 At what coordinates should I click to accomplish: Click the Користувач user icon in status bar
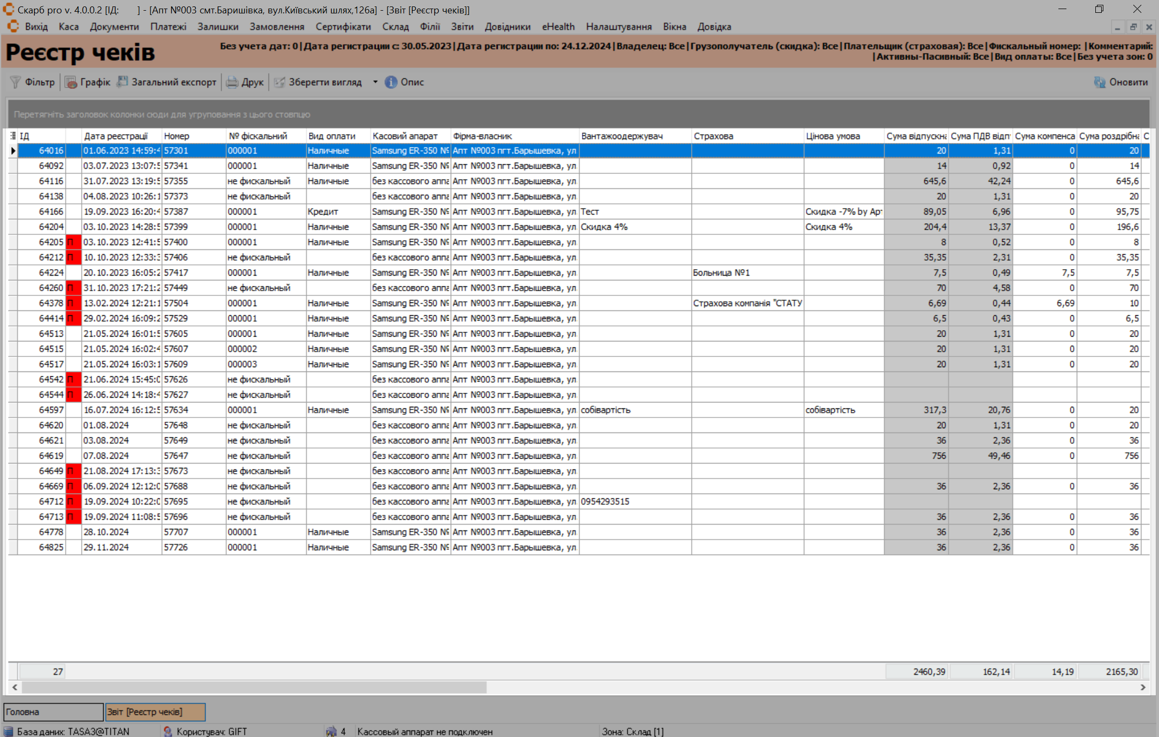click(167, 731)
